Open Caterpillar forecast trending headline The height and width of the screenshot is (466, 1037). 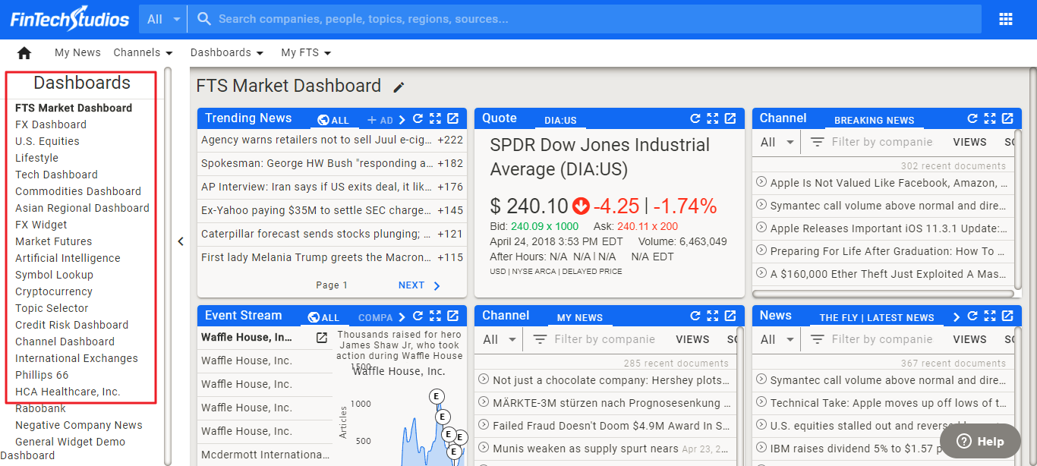pyautogui.click(x=316, y=234)
